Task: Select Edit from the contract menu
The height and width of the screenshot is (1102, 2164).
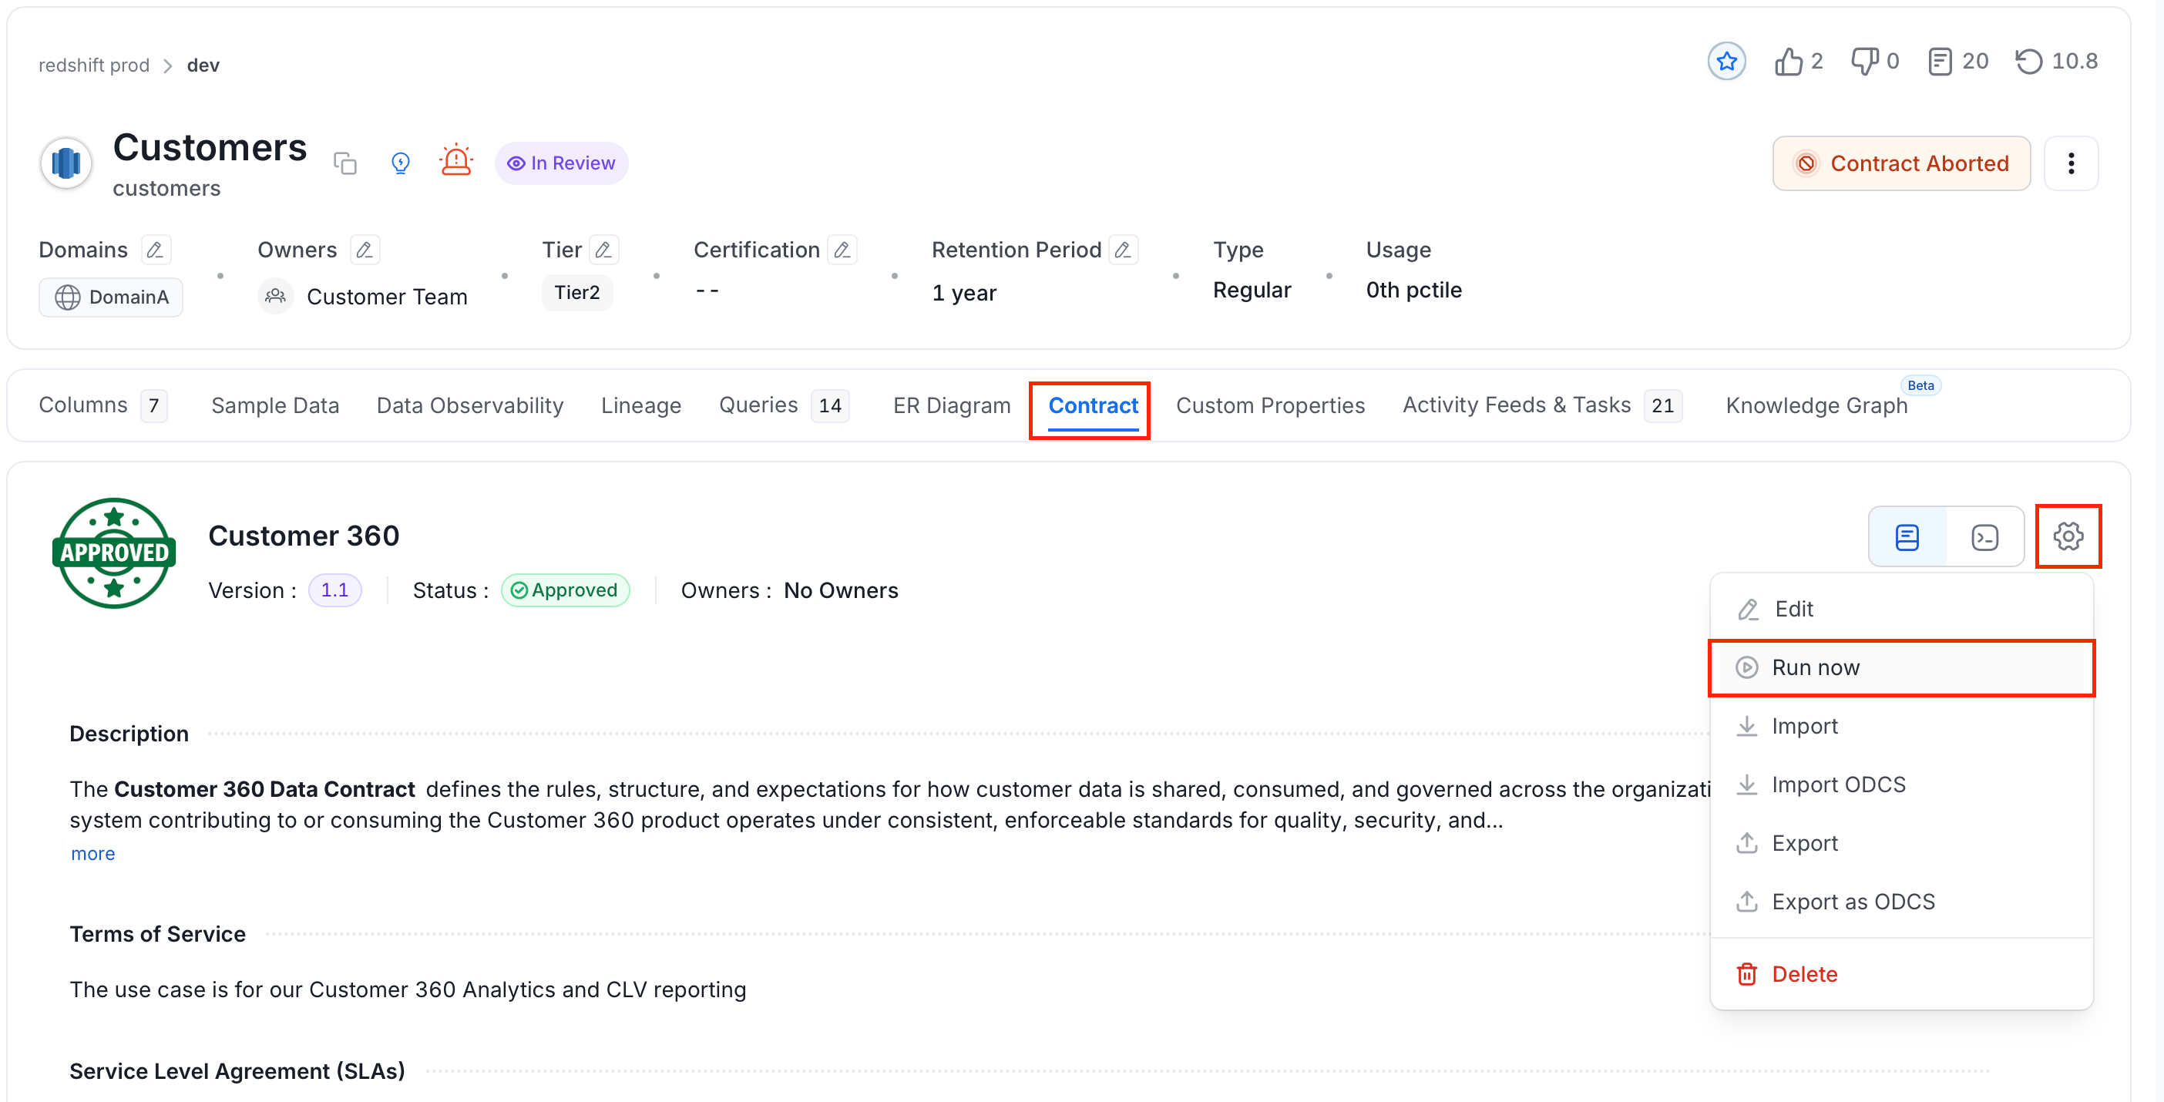Action: (x=1901, y=609)
